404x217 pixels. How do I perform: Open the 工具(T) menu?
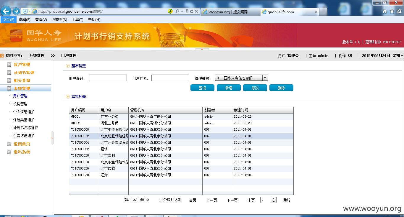point(77,20)
